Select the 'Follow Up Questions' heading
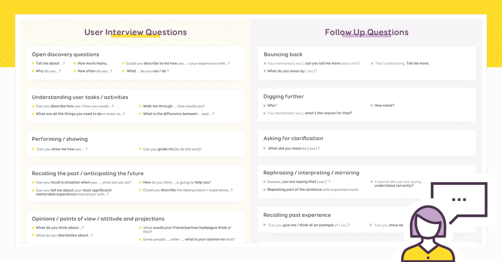This screenshot has width=502, height=262. click(x=366, y=32)
